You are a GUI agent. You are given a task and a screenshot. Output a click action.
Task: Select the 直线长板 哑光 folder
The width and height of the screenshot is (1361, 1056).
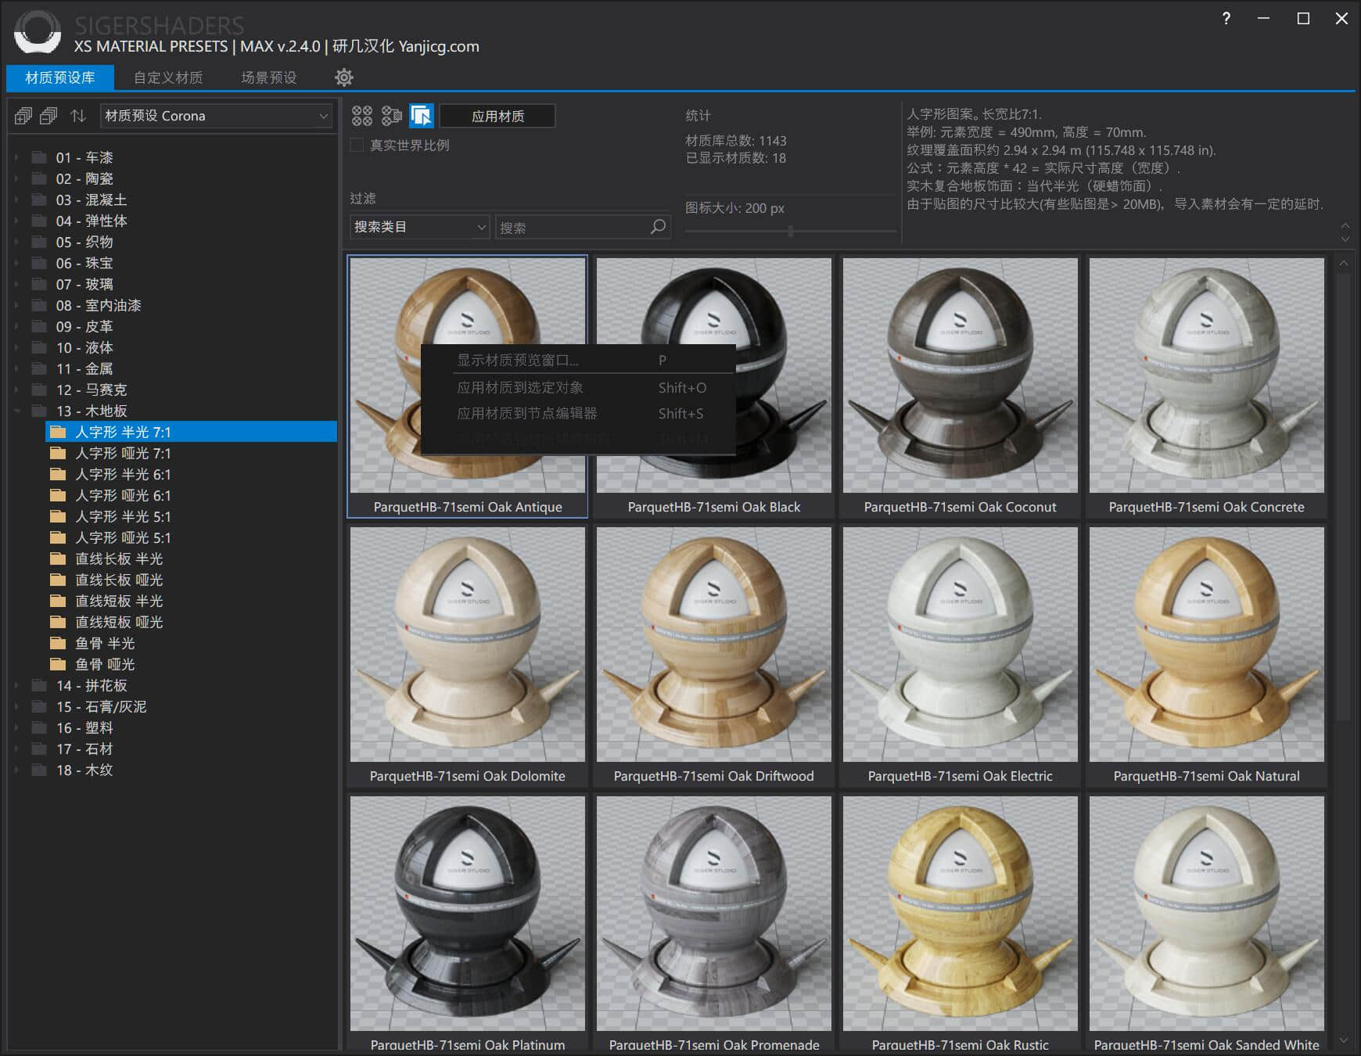tap(119, 580)
